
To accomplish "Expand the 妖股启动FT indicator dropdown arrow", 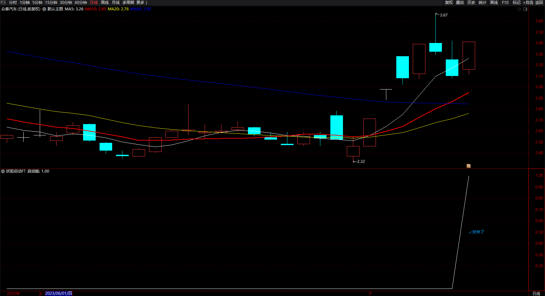I will click(x=3, y=171).
